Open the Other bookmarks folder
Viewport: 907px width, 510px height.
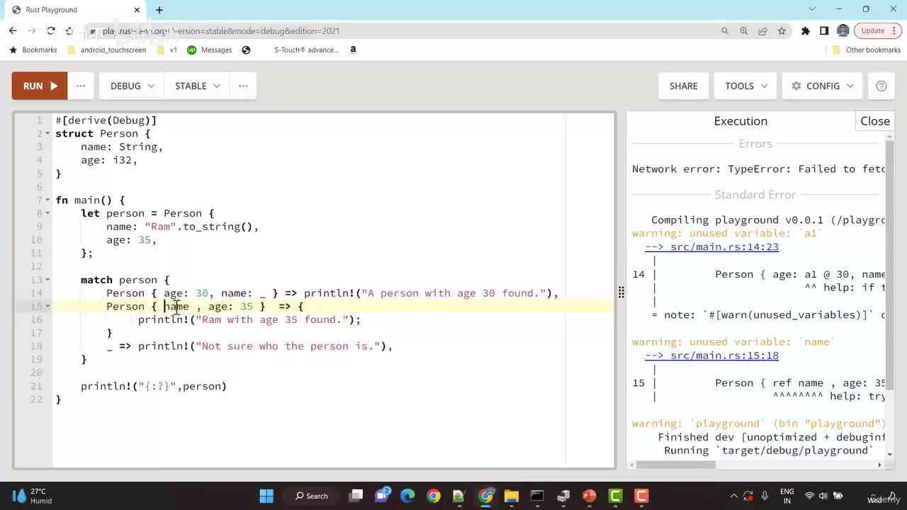tap(866, 50)
